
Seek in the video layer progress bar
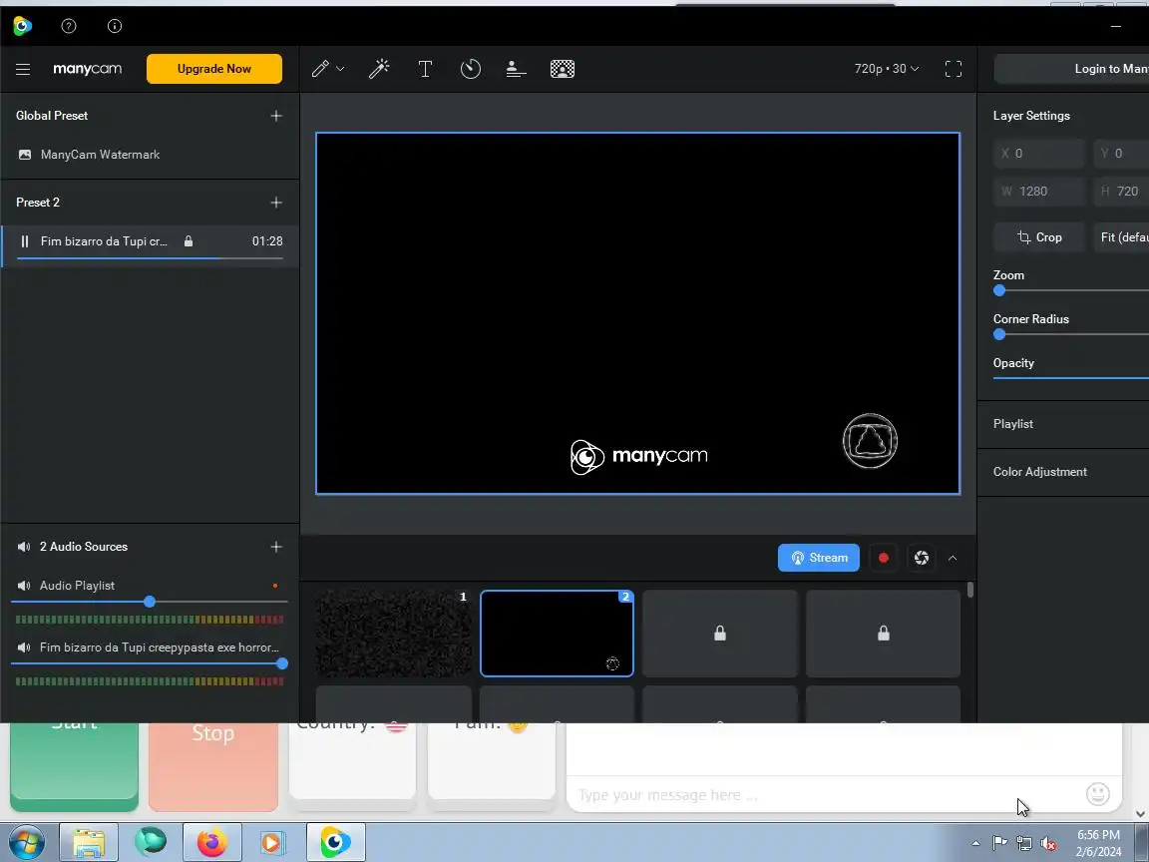tap(150, 258)
